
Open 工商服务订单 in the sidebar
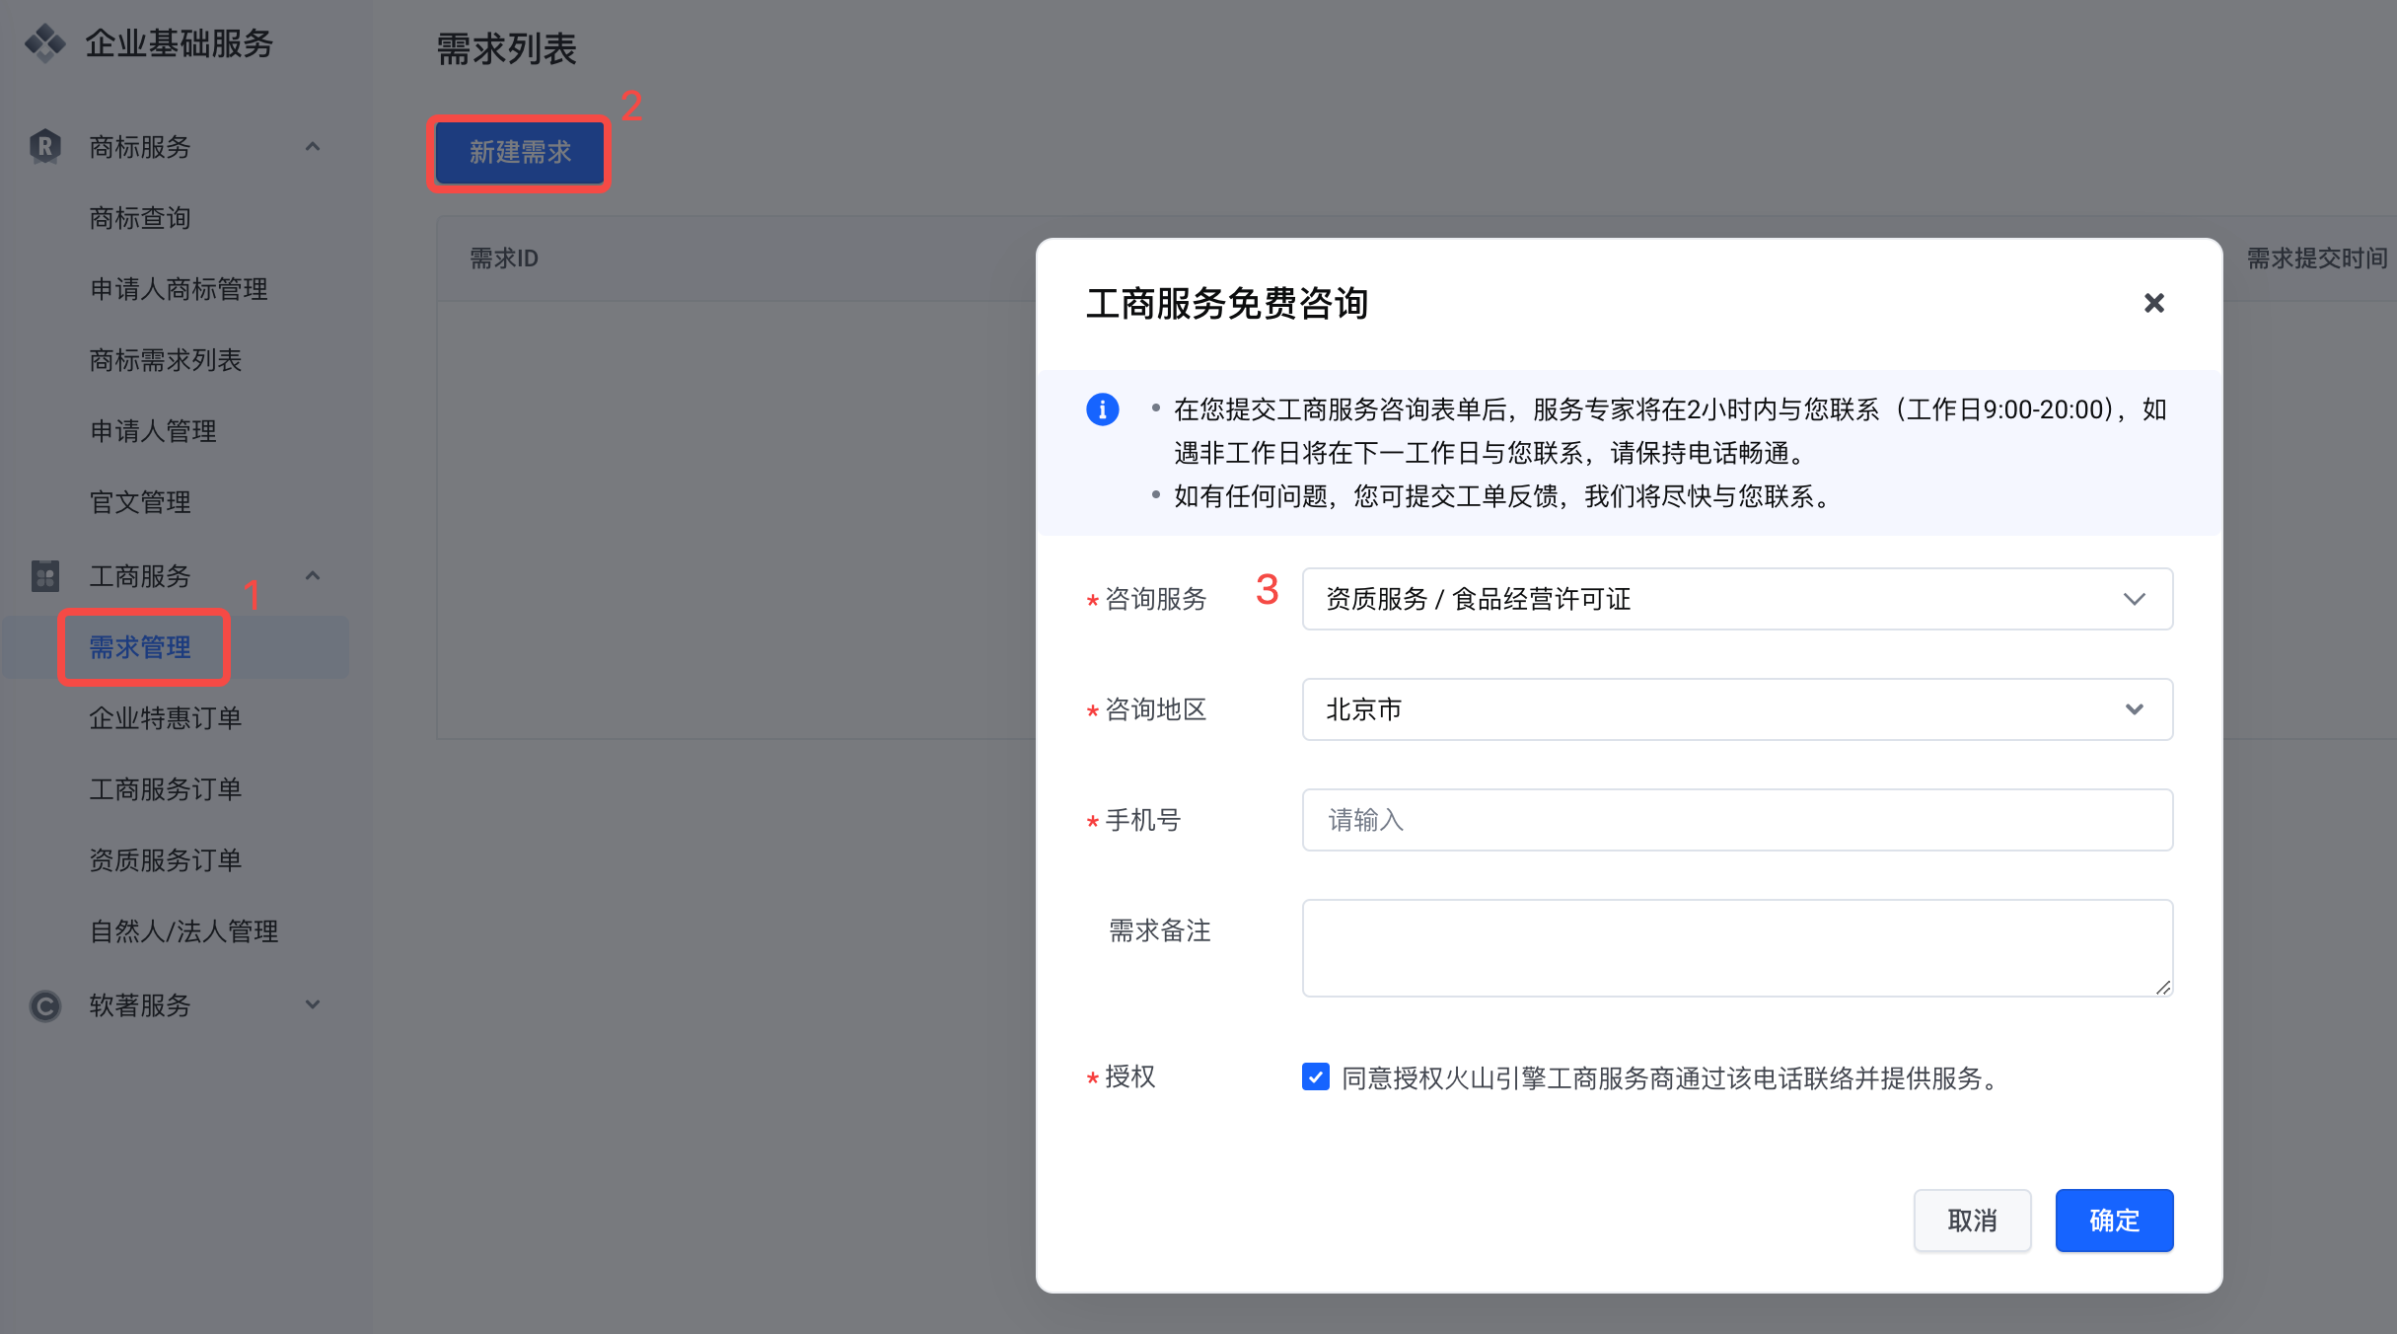pos(165,789)
